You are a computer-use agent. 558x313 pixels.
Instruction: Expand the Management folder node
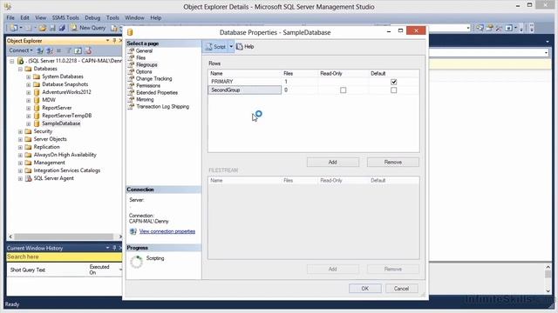(x=20, y=163)
